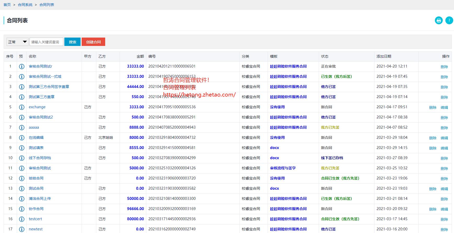454x233 pixels.
Task: Go to 首页 in breadcrumb
Action: pos(7,5)
